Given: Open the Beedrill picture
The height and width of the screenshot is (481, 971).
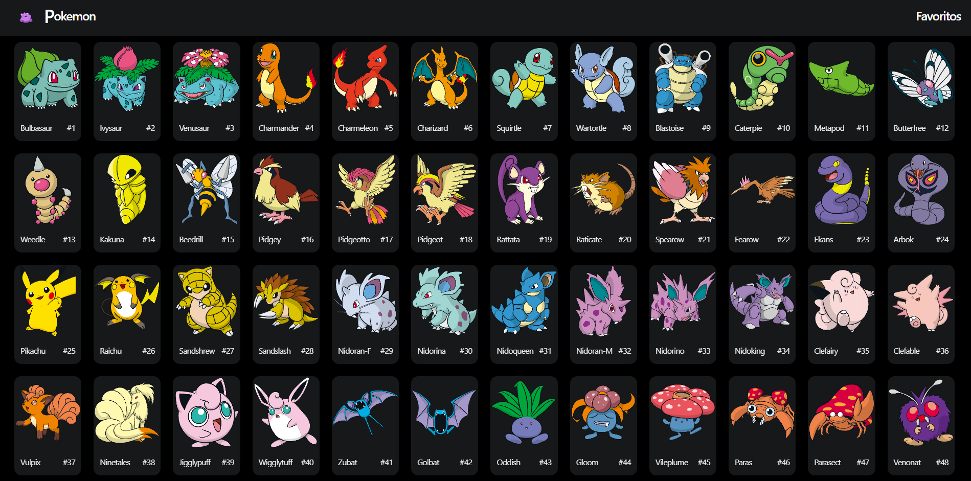Looking at the screenshot, I should [x=207, y=189].
